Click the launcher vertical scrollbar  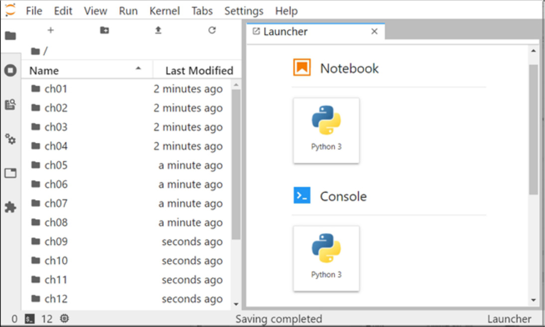tap(534, 129)
